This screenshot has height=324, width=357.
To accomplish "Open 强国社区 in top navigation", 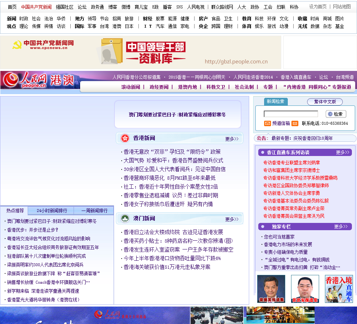I will 65,7.
